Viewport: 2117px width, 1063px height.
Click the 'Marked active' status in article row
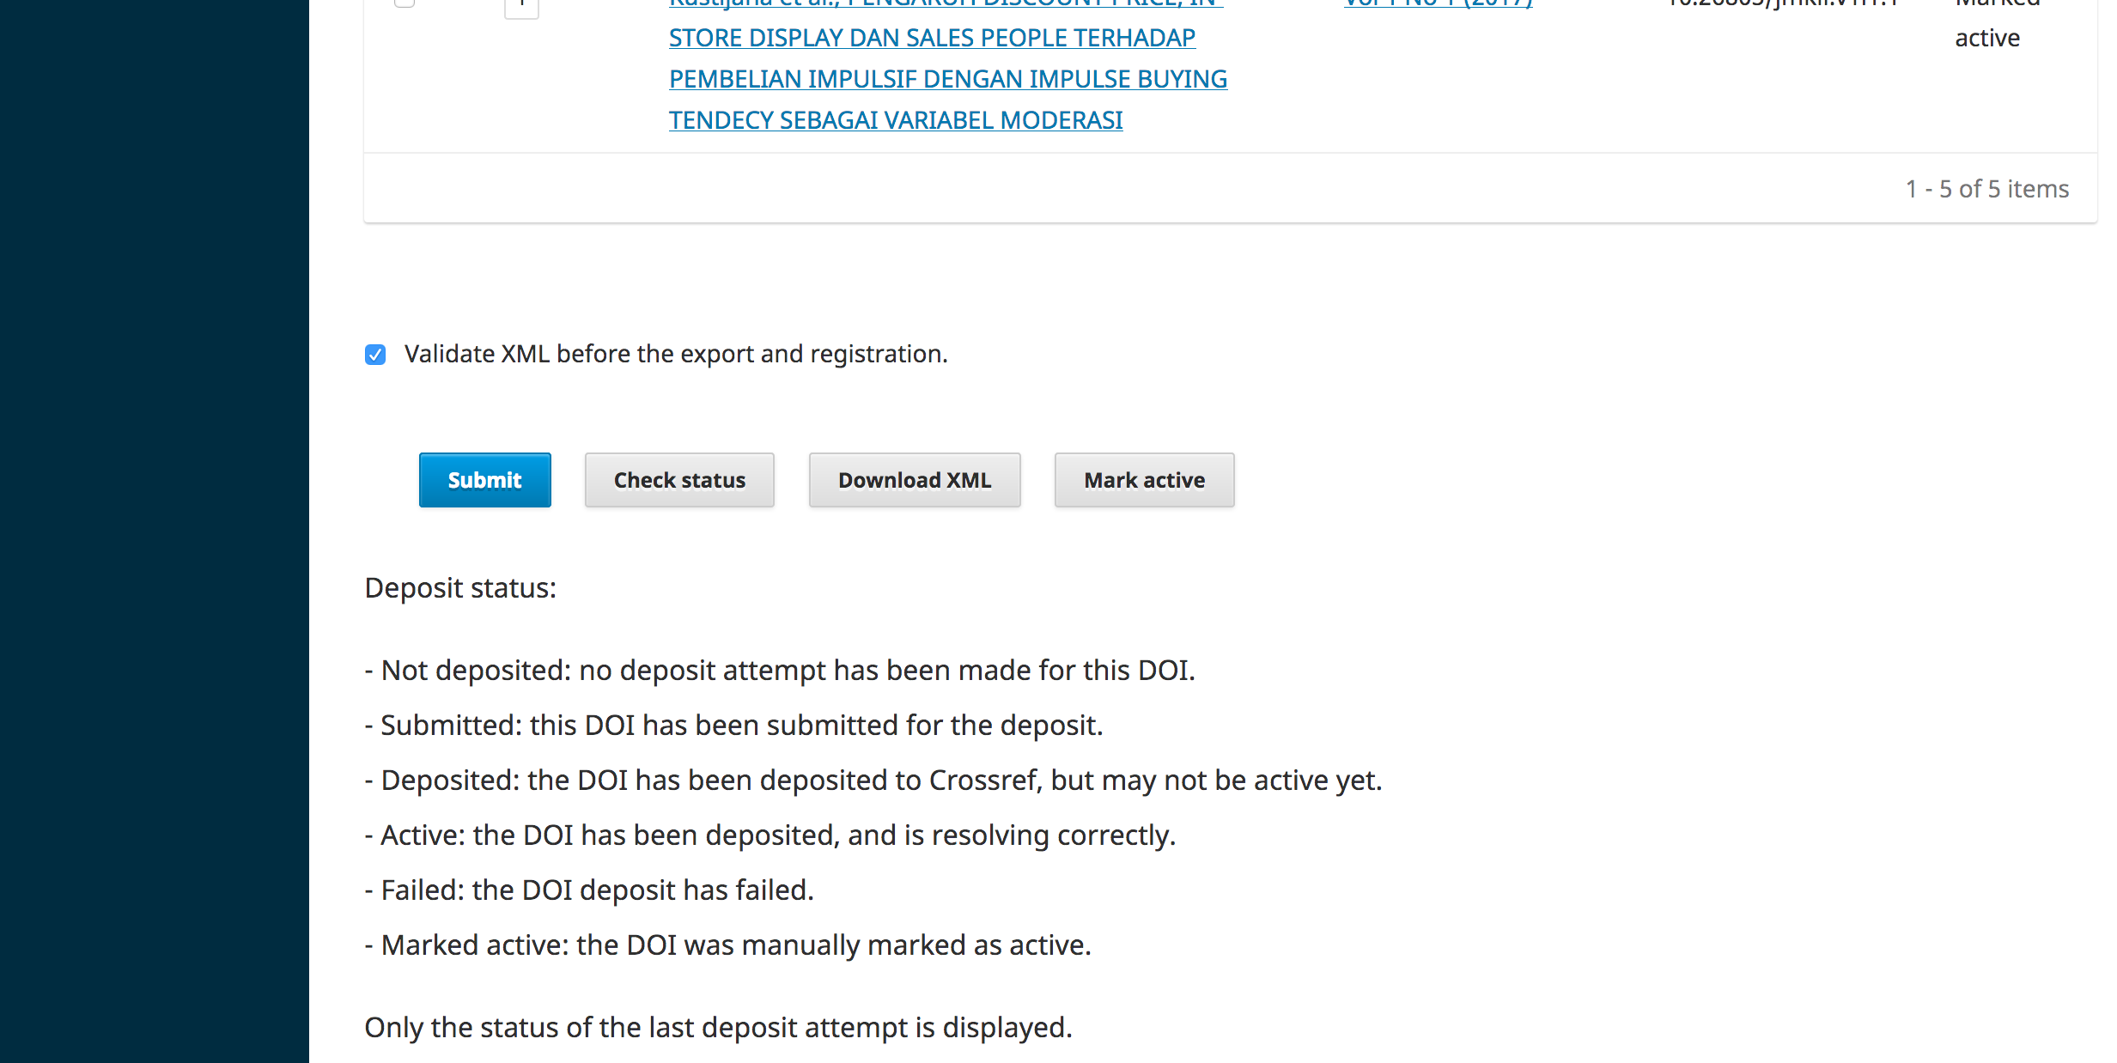1987,38
